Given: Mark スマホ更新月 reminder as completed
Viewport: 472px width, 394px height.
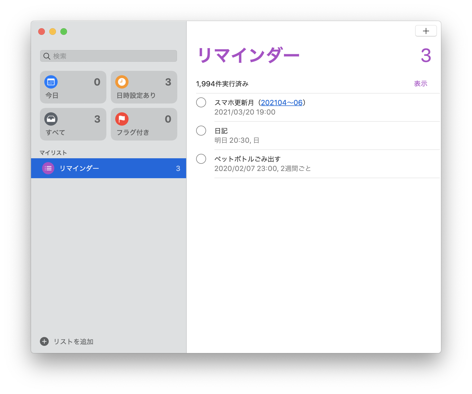Looking at the screenshot, I should pyautogui.click(x=201, y=102).
